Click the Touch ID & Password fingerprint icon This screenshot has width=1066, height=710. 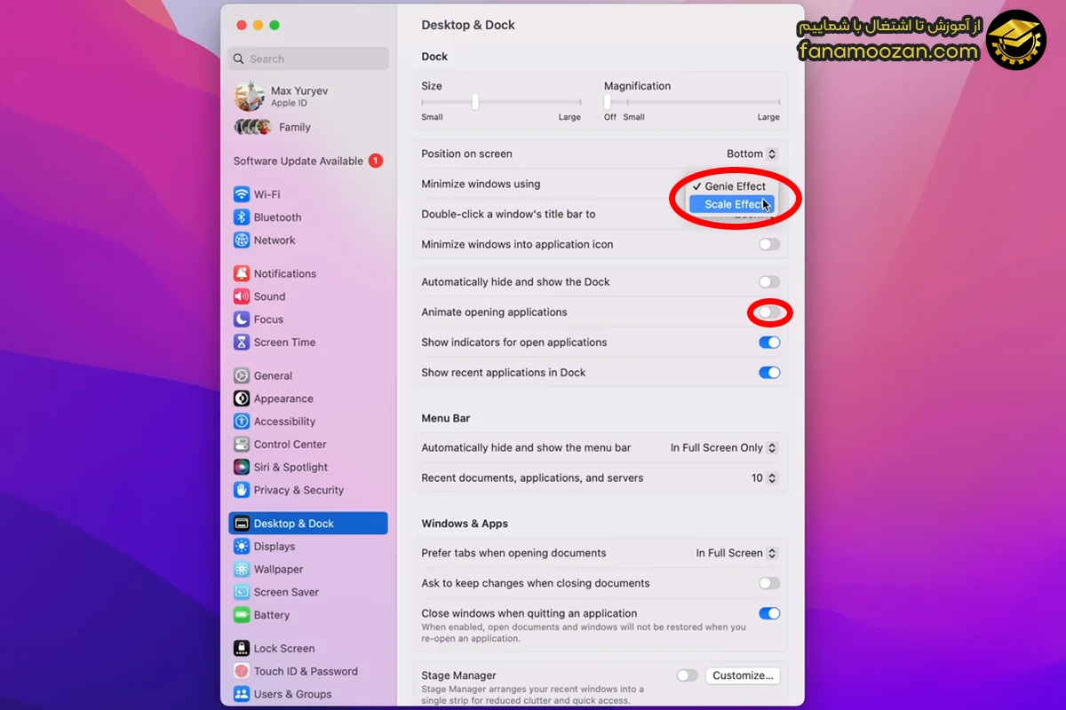[x=242, y=672]
